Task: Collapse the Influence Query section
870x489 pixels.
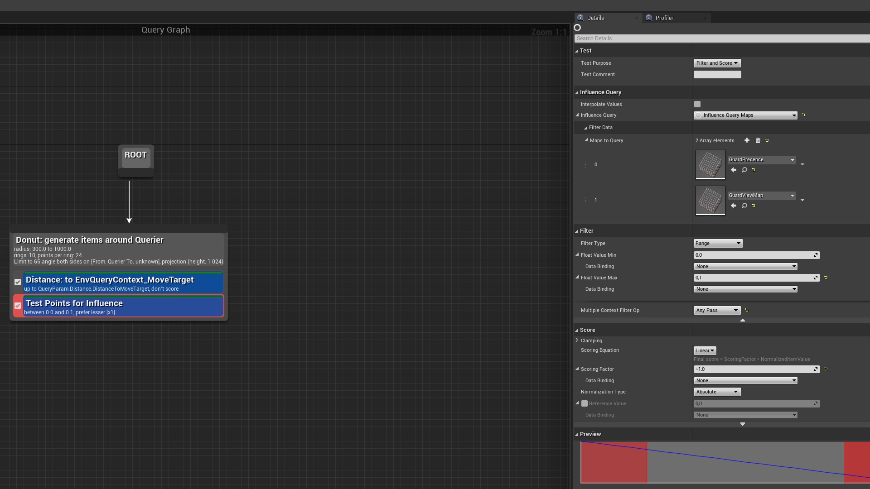Action: [576, 92]
